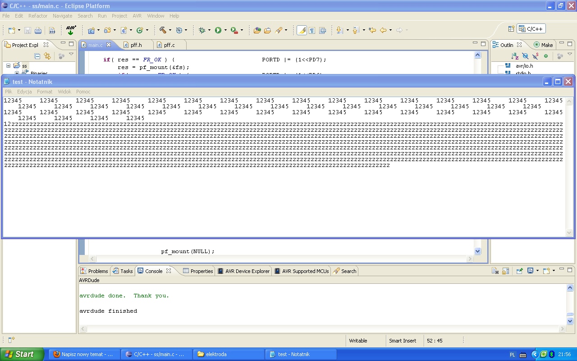577x361 pixels.
Task: Open the Outline view menu triangle
Action: click(571, 55)
